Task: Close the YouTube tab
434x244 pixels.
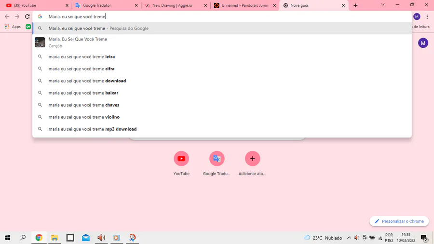Action: (67, 5)
